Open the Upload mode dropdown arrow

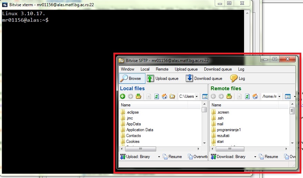click(159, 157)
